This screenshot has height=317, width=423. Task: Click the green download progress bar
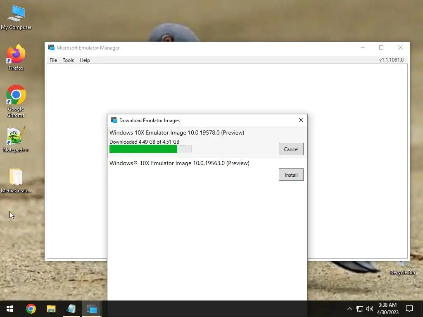(150, 149)
